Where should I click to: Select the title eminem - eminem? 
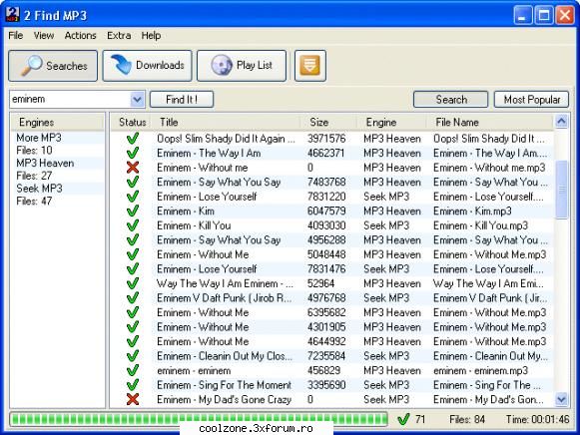tap(194, 371)
